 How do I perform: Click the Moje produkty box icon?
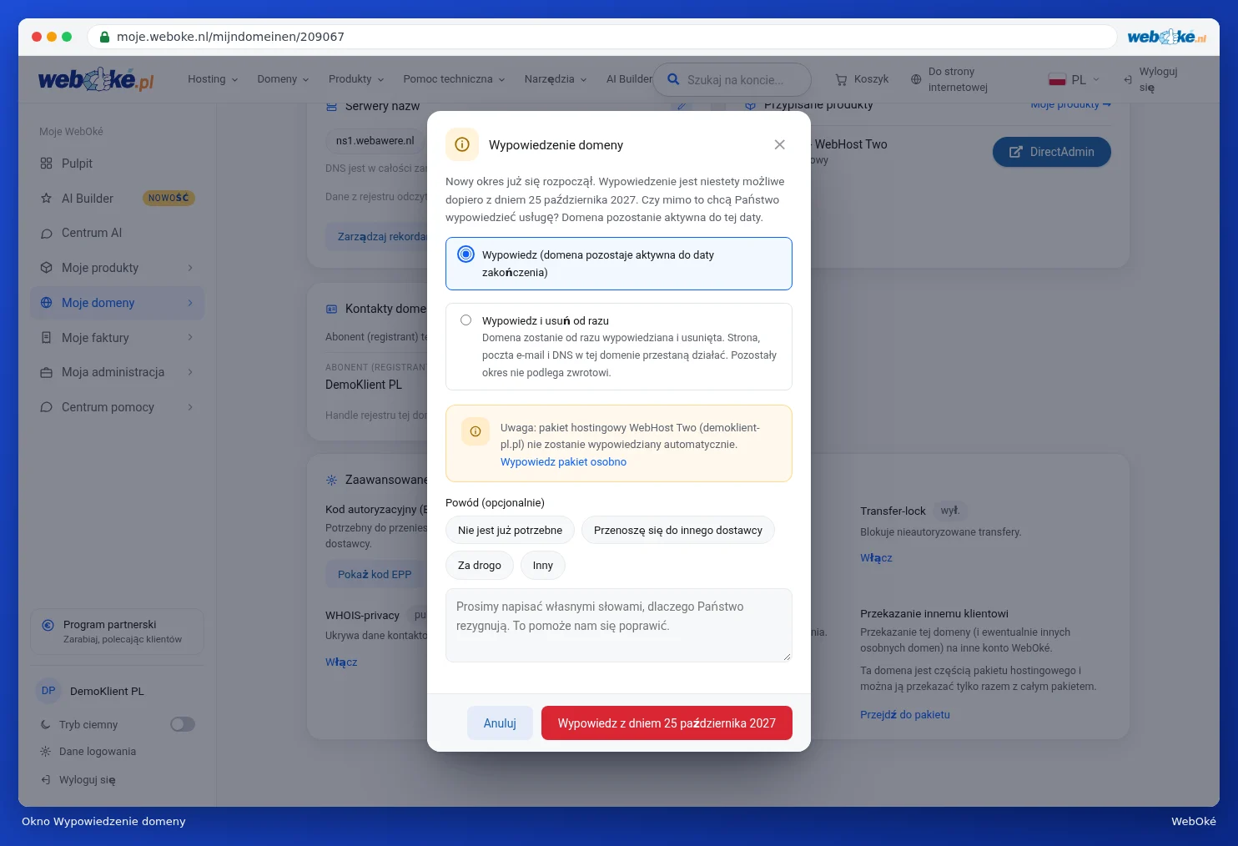[x=46, y=268]
